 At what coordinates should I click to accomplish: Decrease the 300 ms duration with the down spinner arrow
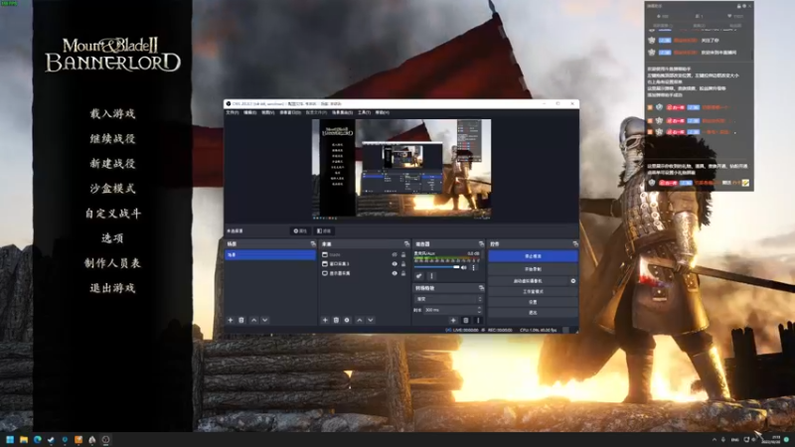click(479, 312)
